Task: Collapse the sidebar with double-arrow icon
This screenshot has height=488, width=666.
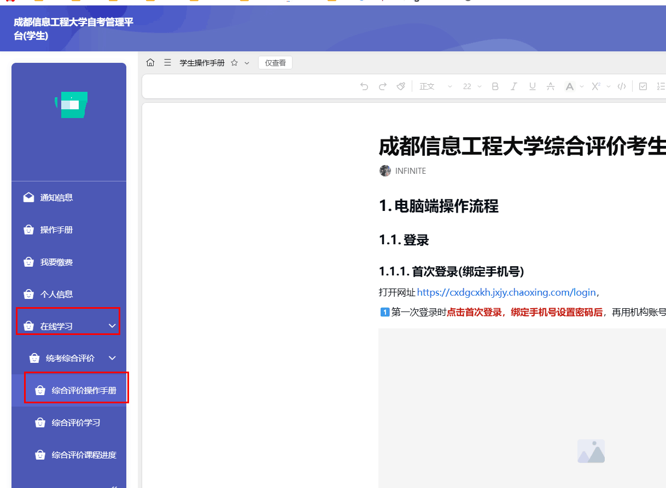Action: [x=114, y=486]
